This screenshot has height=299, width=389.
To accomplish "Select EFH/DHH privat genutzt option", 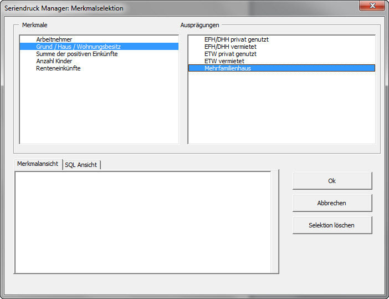I will [x=281, y=39].
